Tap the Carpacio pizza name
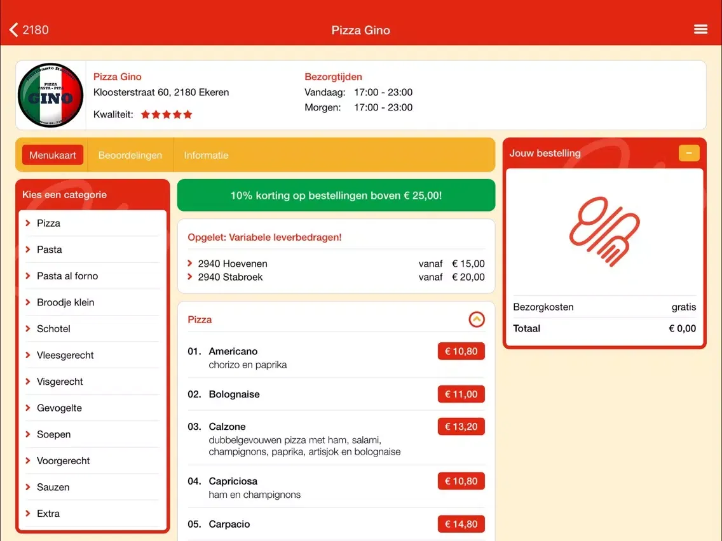Image resolution: width=722 pixels, height=541 pixels. coord(229,524)
